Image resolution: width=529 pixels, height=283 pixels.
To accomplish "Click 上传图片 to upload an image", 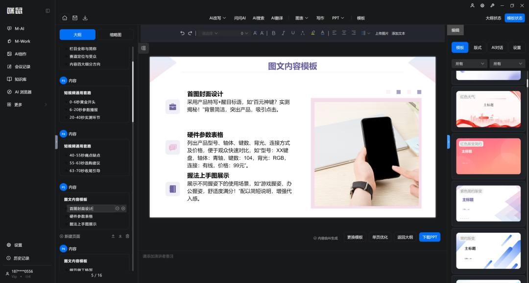I will (x=382, y=33).
